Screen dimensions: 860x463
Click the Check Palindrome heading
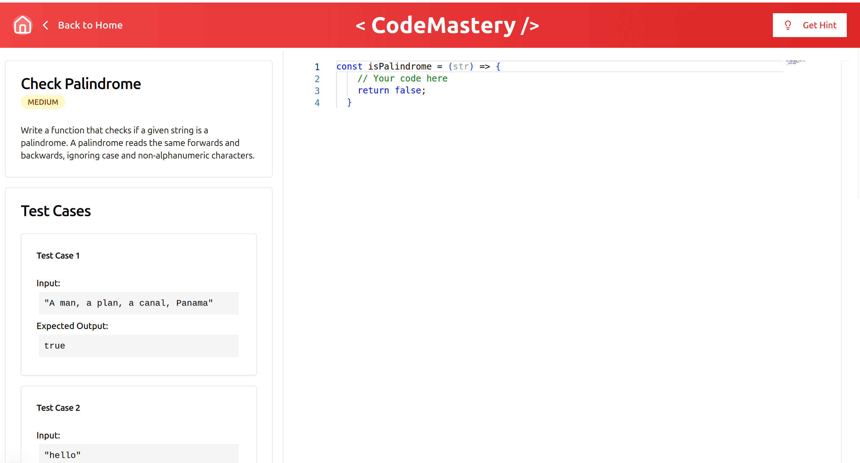81,84
